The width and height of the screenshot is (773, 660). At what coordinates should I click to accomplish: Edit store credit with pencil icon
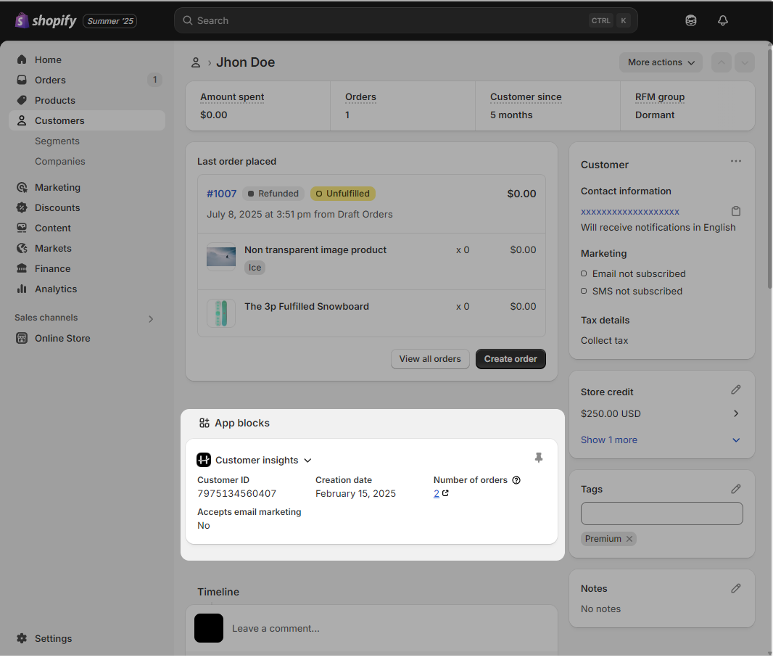(x=736, y=390)
